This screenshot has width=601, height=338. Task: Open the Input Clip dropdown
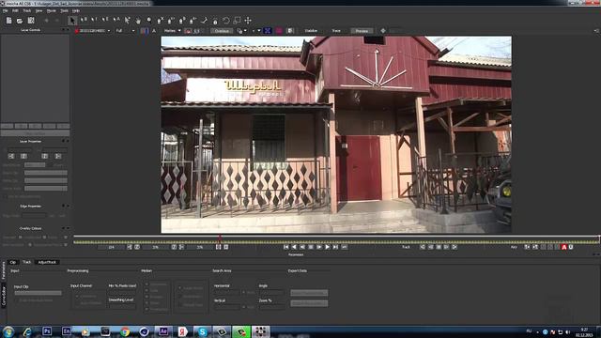pos(38,293)
